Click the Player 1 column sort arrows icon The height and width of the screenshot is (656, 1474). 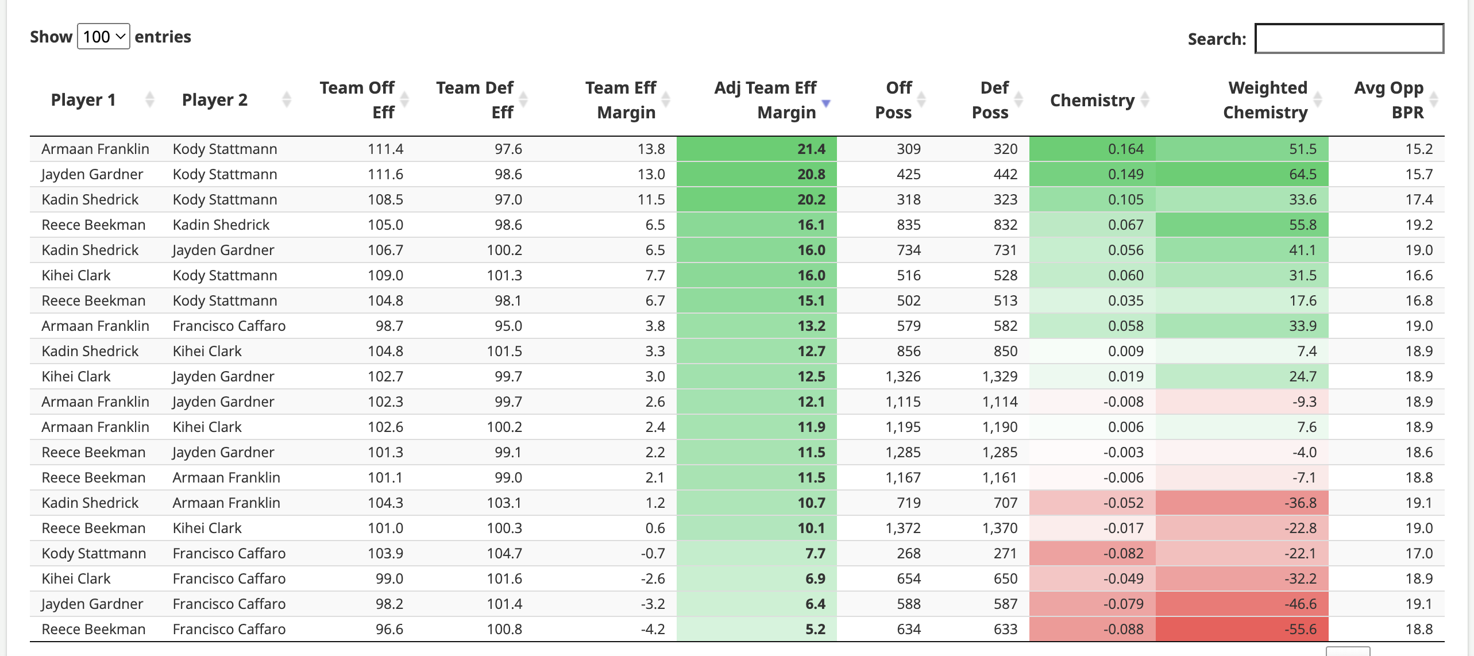point(150,99)
